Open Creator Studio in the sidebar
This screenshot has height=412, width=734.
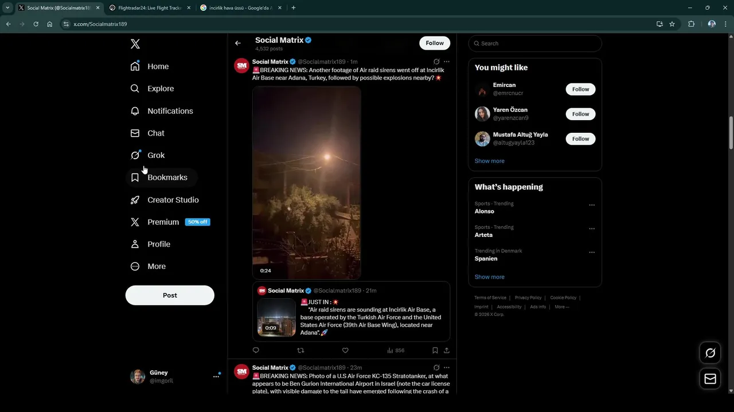pyautogui.click(x=165, y=200)
